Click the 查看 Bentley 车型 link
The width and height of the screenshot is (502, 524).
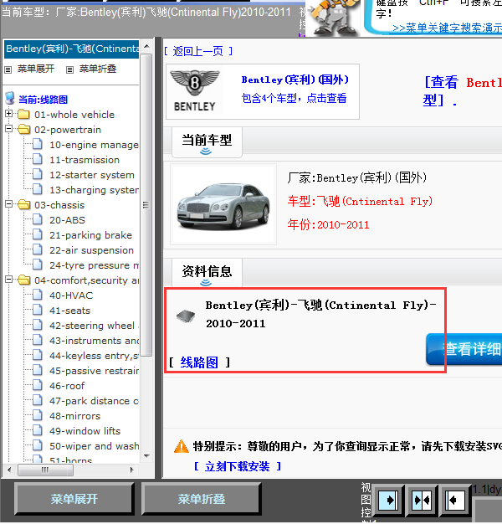pyautogui.click(x=463, y=91)
